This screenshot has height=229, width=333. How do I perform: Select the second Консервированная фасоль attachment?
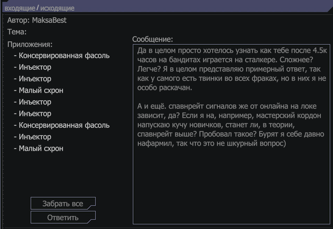[x=64, y=125]
